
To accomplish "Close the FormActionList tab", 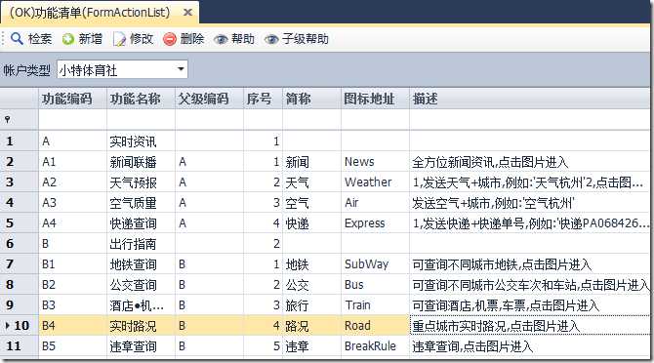I will 188,13.
